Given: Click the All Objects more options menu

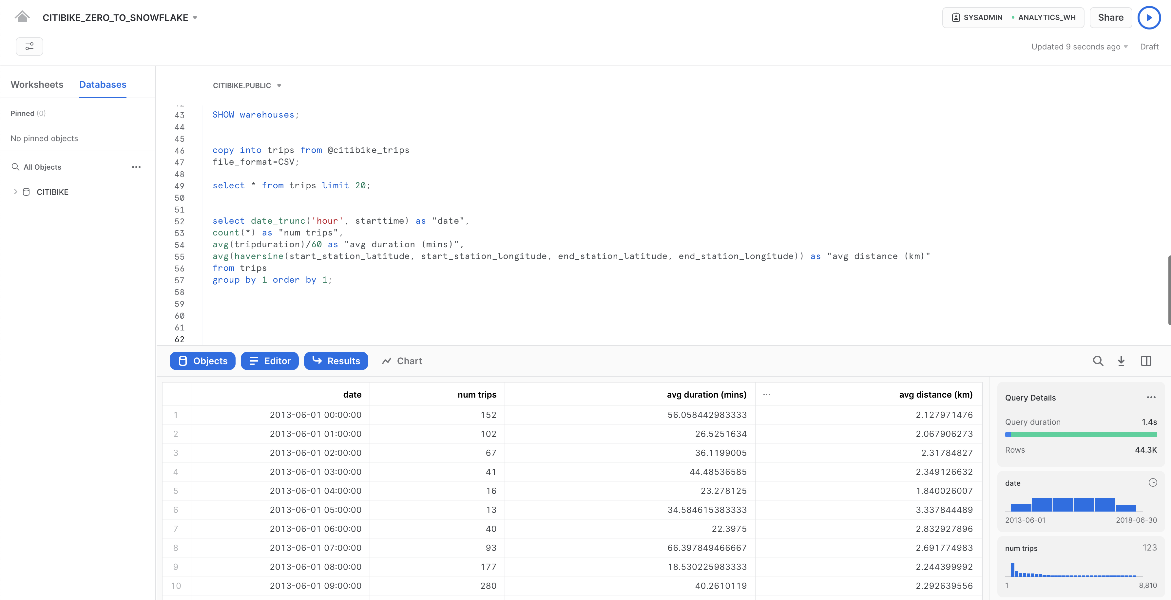Looking at the screenshot, I should 137,167.
